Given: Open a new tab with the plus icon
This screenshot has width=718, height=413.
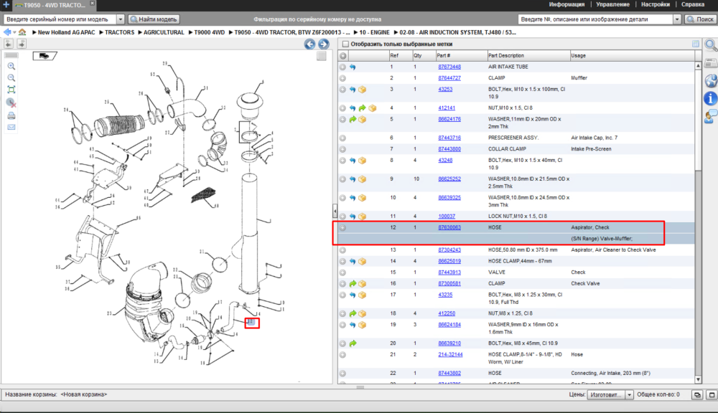Looking at the screenshot, I should (6, 4).
